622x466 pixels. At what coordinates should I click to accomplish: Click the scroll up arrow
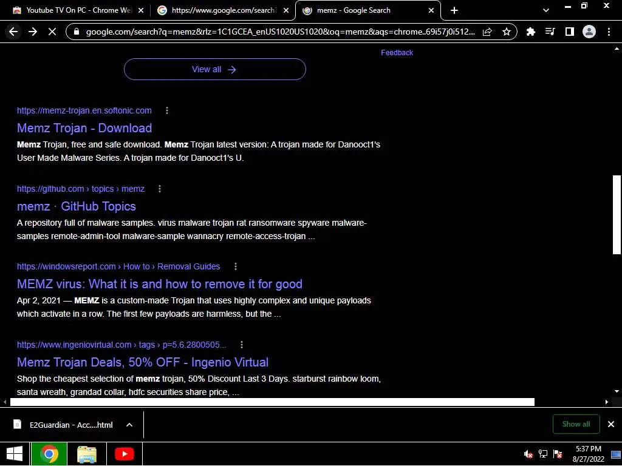point(617,49)
